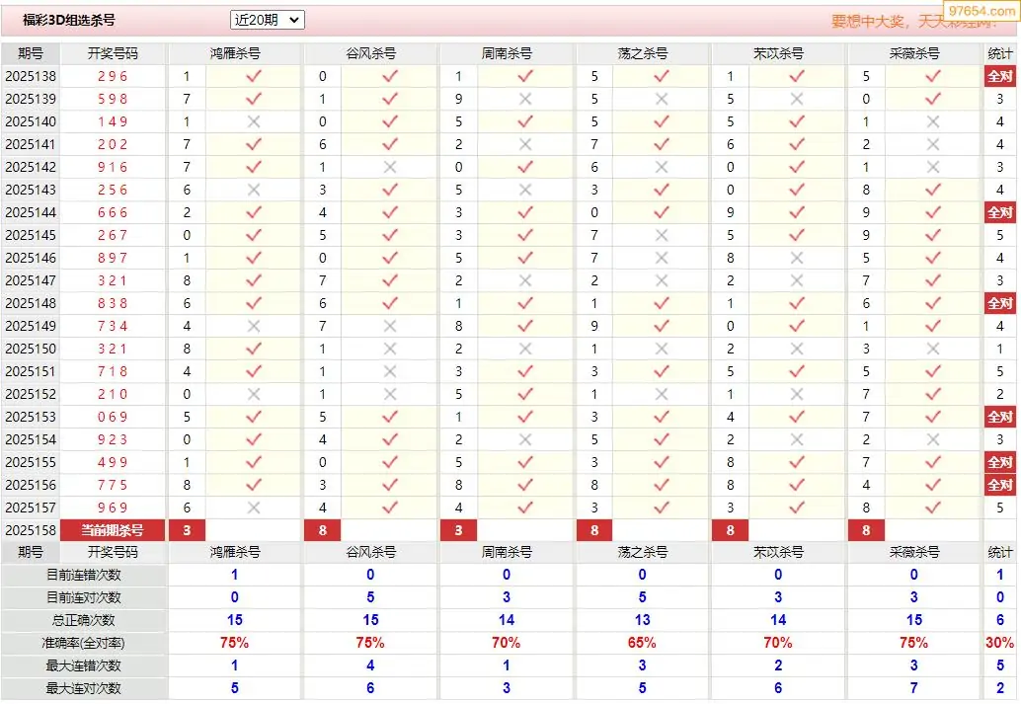Screen dimensions: 1021x704
Task: Click the 总正确次数 row label
Action: point(83,620)
